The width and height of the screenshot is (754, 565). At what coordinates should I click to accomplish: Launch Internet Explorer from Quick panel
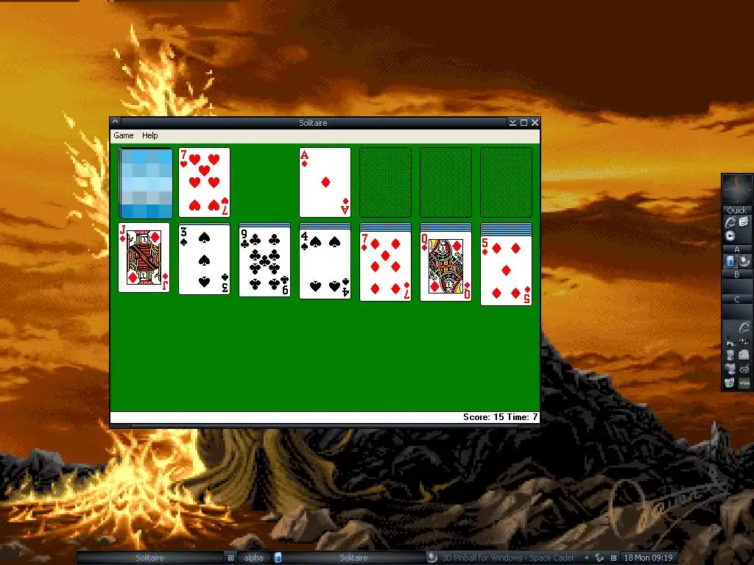(x=730, y=222)
